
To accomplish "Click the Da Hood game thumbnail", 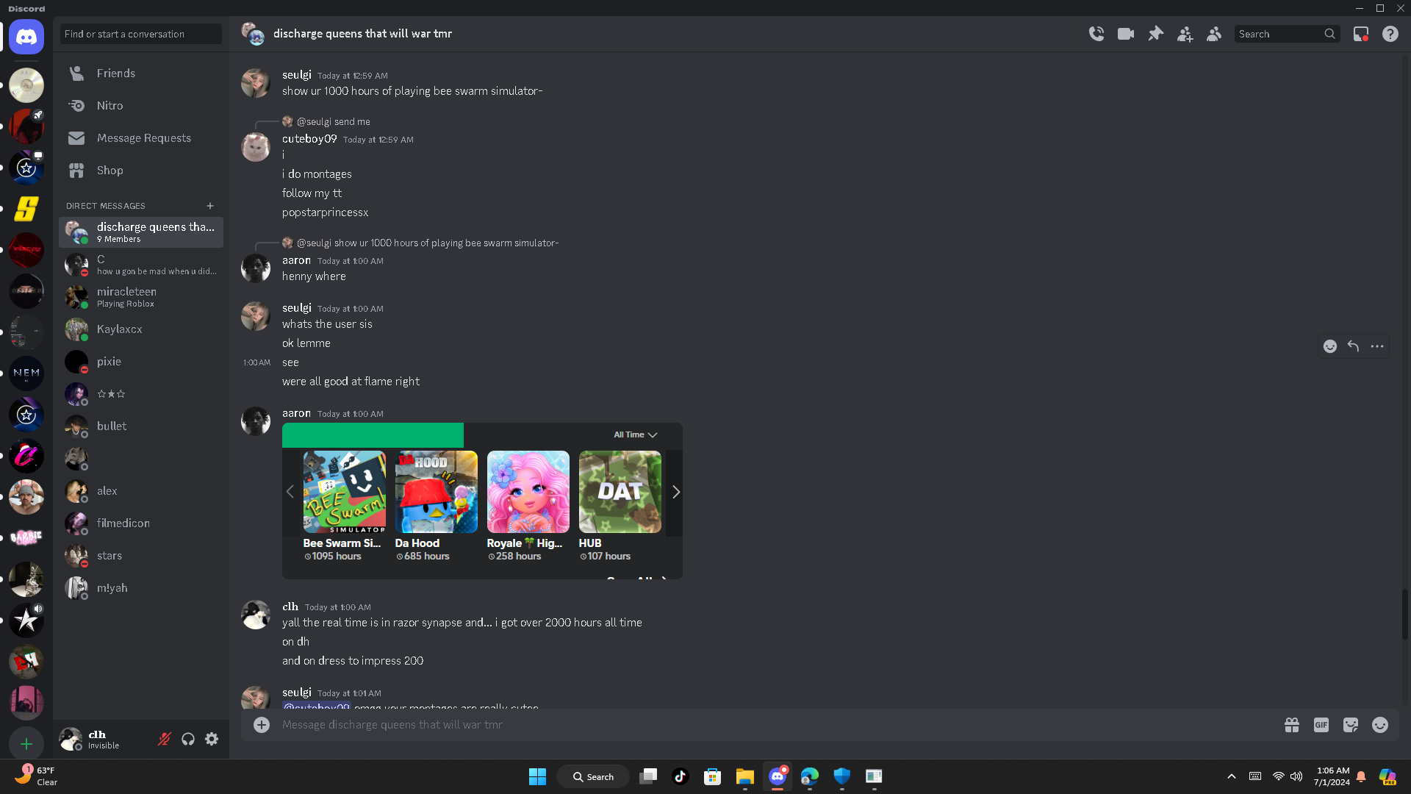I will [x=437, y=492].
